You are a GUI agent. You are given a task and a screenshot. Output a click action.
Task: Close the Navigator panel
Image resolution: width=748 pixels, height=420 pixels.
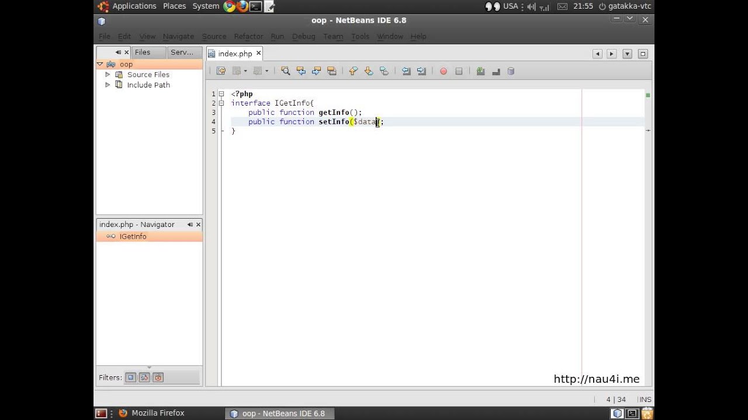point(198,225)
